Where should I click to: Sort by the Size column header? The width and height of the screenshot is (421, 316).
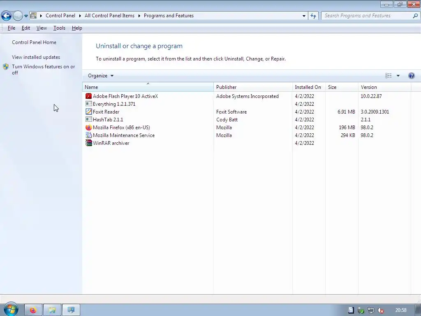point(342,87)
